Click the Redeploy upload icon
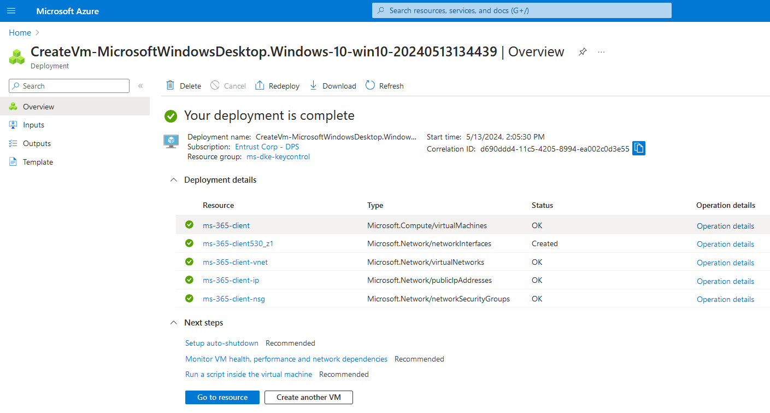 [260, 85]
